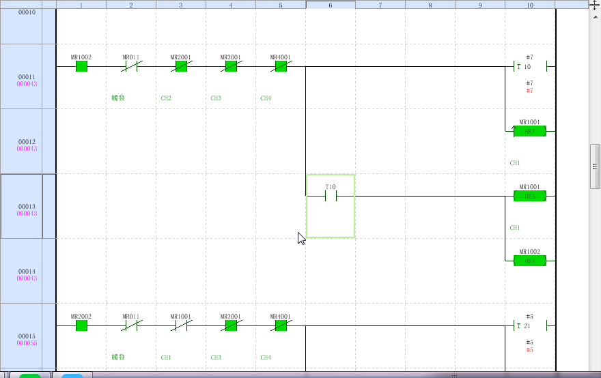
Task: Select the MR3001 contact on rung 00011
Action: [x=231, y=67]
